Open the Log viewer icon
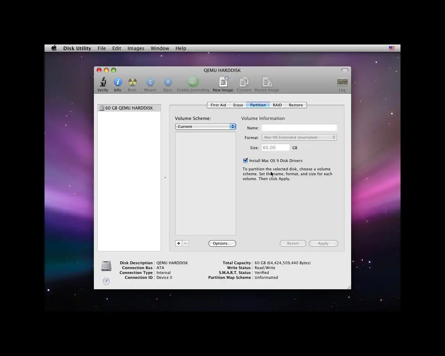 [342, 82]
